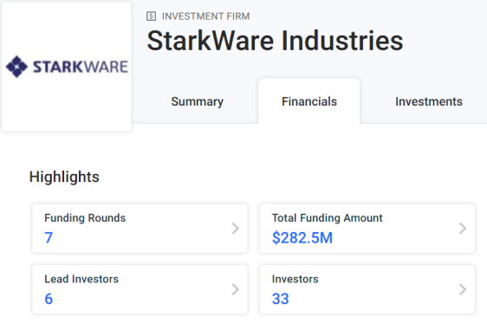Click the Highlights section heading

(64, 177)
